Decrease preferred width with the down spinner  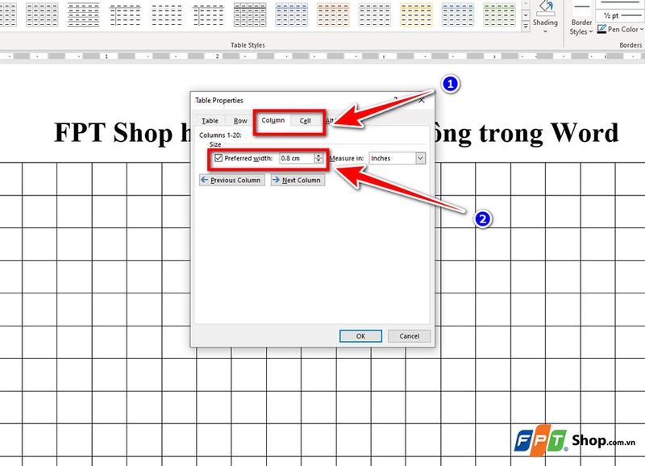[318, 160]
